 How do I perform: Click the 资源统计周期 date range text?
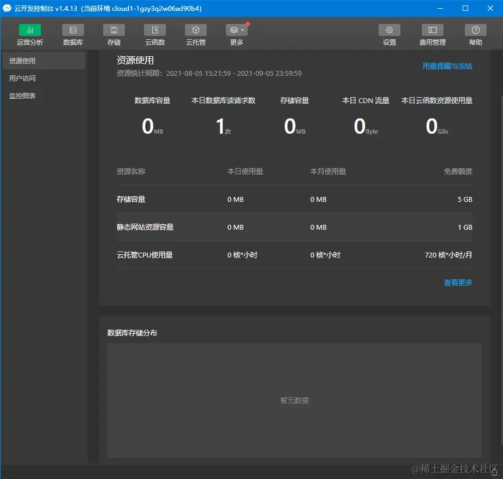pos(209,74)
